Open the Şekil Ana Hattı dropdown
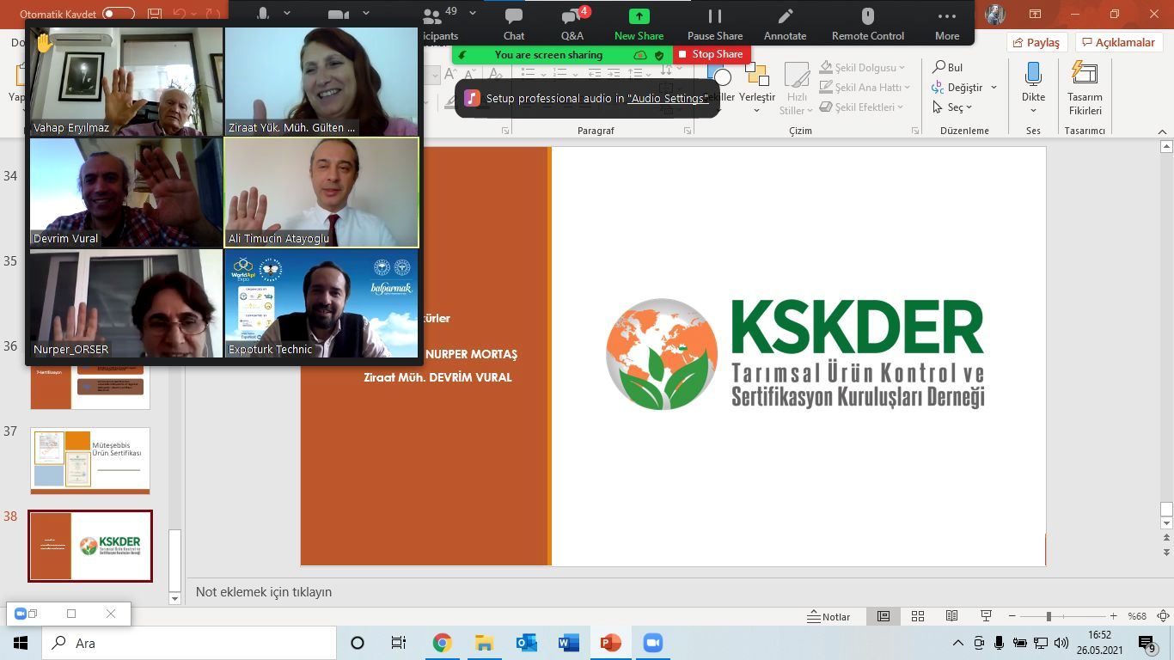Screen dimensions: 1174x660 [x=865, y=87]
